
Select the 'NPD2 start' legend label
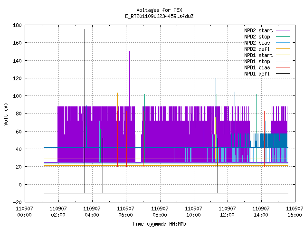click(258, 30)
